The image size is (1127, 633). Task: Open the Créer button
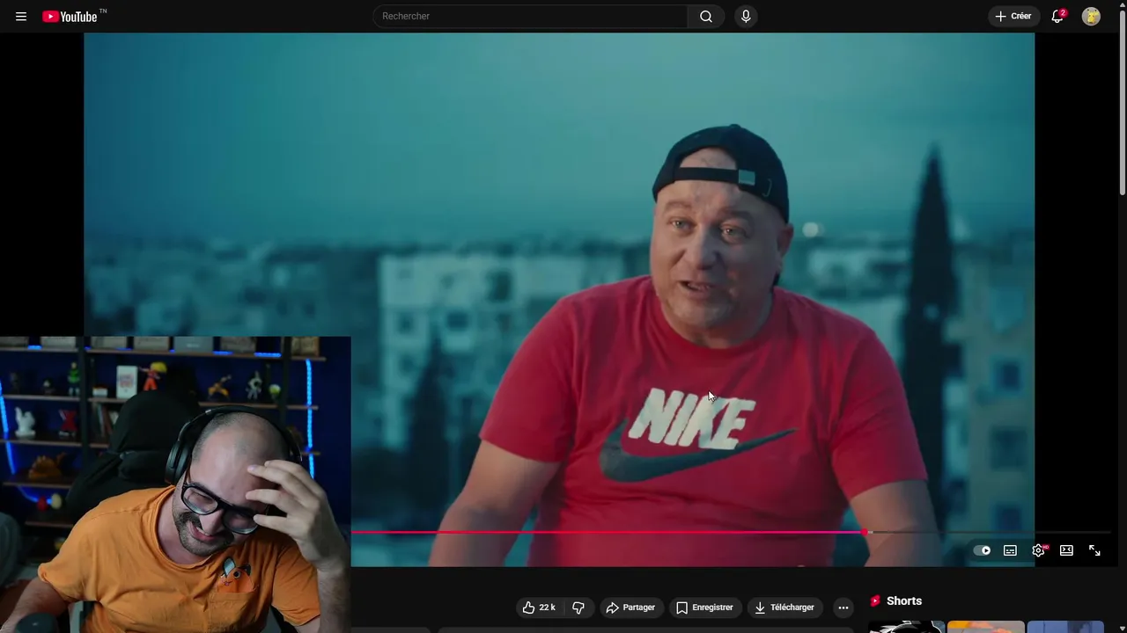coord(1013,16)
